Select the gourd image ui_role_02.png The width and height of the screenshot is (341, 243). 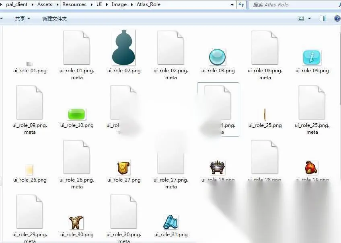123,47
